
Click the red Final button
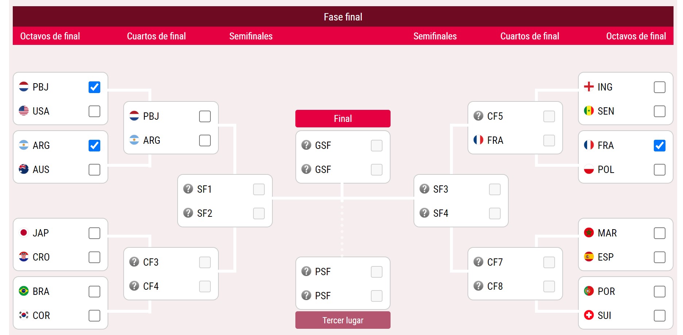(343, 119)
